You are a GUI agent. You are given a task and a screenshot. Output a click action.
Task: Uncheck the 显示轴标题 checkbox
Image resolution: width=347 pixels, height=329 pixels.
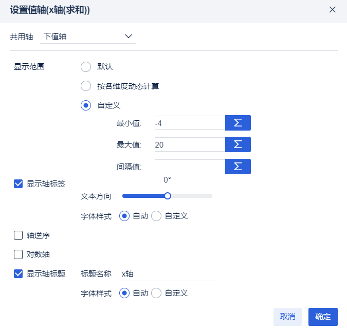[x=18, y=273]
